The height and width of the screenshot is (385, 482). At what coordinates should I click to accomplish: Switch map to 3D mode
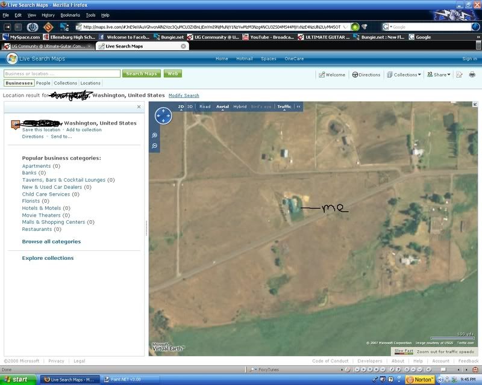point(190,106)
